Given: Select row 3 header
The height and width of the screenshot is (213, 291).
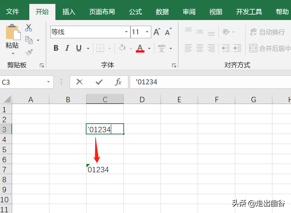Looking at the screenshot, I should (6, 129).
